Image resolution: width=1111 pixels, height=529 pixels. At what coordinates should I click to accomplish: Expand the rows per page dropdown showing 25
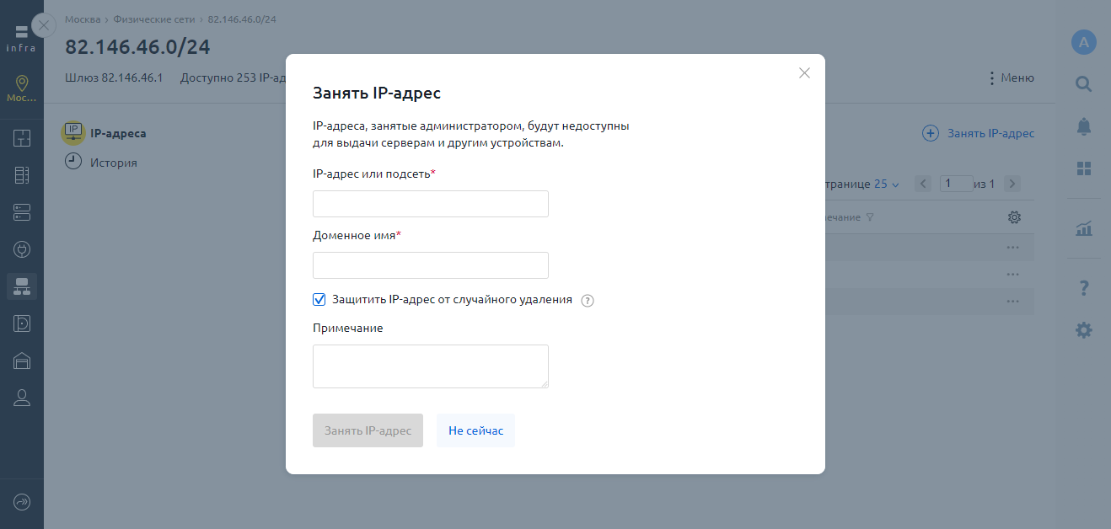[x=887, y=184]
